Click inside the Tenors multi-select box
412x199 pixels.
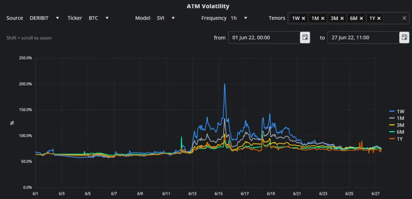(x=349, y=18)
